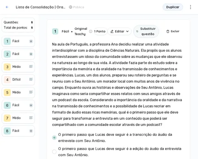Click the Fácil label of question 2 in sidebar

tap(16, 54)
